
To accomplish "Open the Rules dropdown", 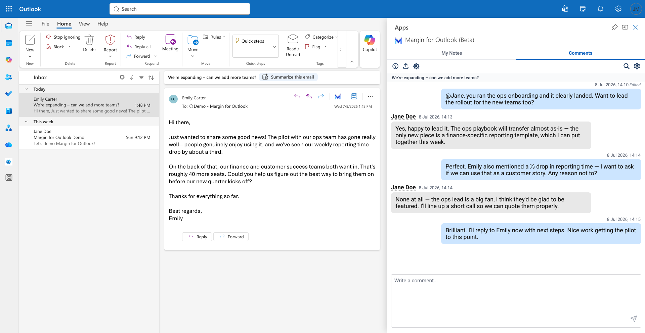I will (x=224, y=37).
